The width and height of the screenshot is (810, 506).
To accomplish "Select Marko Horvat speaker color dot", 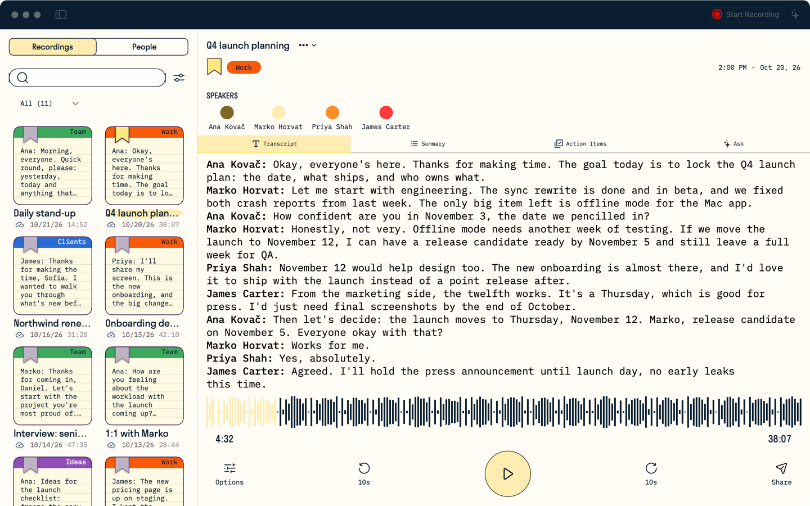I will [x=278, y=112].
